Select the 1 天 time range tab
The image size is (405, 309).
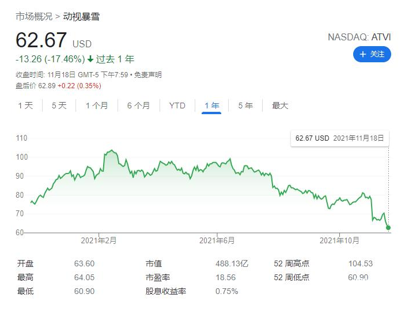[x=25, y=105]
